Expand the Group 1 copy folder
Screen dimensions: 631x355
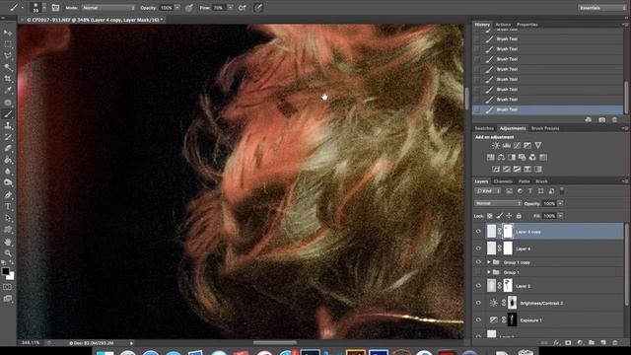[x=489, y=262]
